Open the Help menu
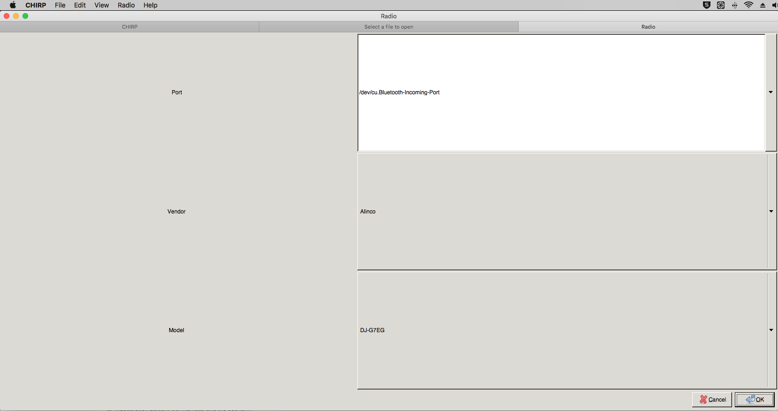 point(151,5)
